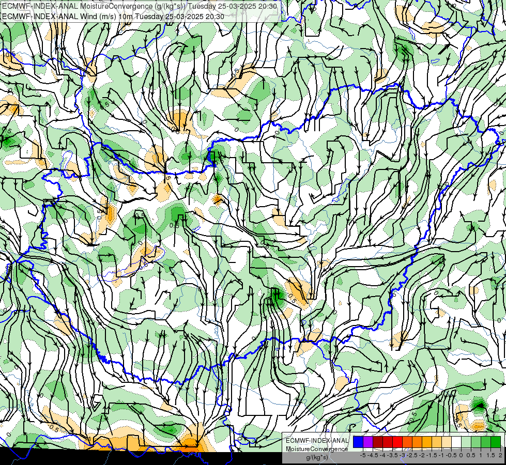The height and width of the screenshot is (465, 506).
Task: Pick the amber swatch between -2 and -1.5
Action: click(426, 442)
